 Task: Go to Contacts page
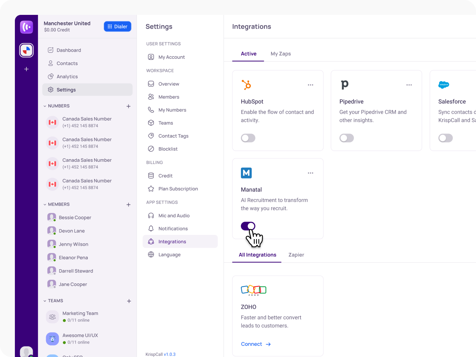pyautogui.click(x=87, y=64)
